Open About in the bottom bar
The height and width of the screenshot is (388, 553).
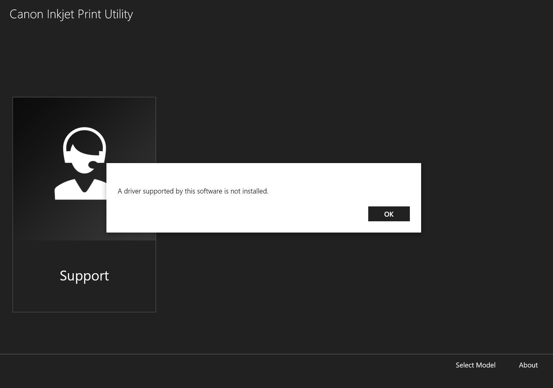point(528,365)
